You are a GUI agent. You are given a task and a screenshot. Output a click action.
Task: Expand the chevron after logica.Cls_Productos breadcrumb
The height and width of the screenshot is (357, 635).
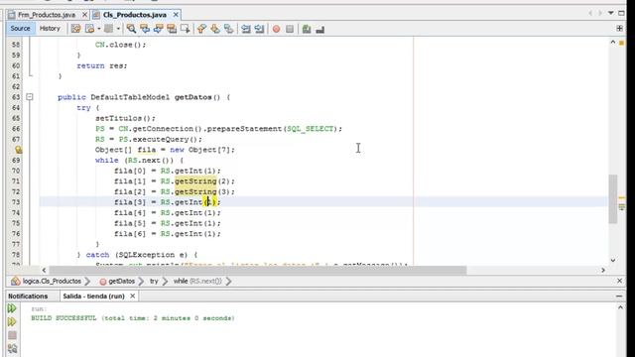(x=87, y=281)
